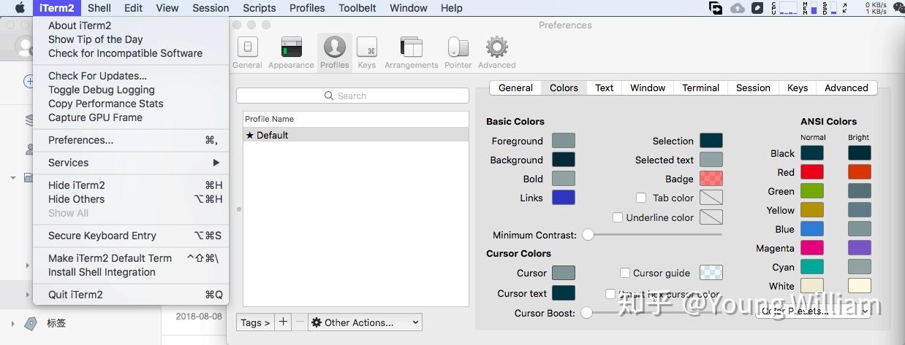The width and height of the screenshot is (905, 345).
Task: Open the Window menu
Action: pyautogui.click(x=409, y=8)
